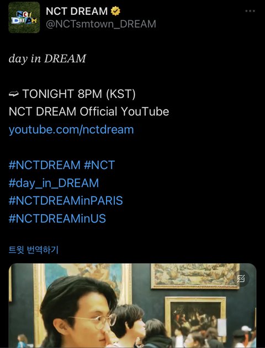Tap the gold verified badge
The width and height of the screenshot is (265, 348).
tap(115, 11)
